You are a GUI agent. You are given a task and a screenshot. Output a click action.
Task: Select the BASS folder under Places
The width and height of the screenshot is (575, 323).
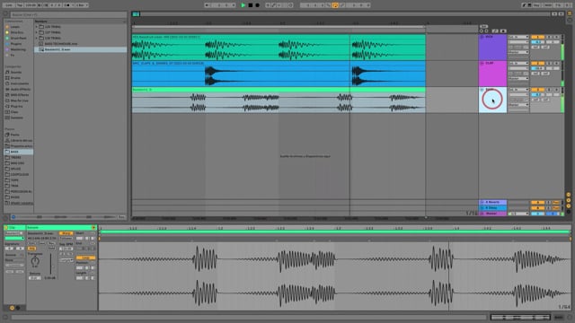click(18, 152)
